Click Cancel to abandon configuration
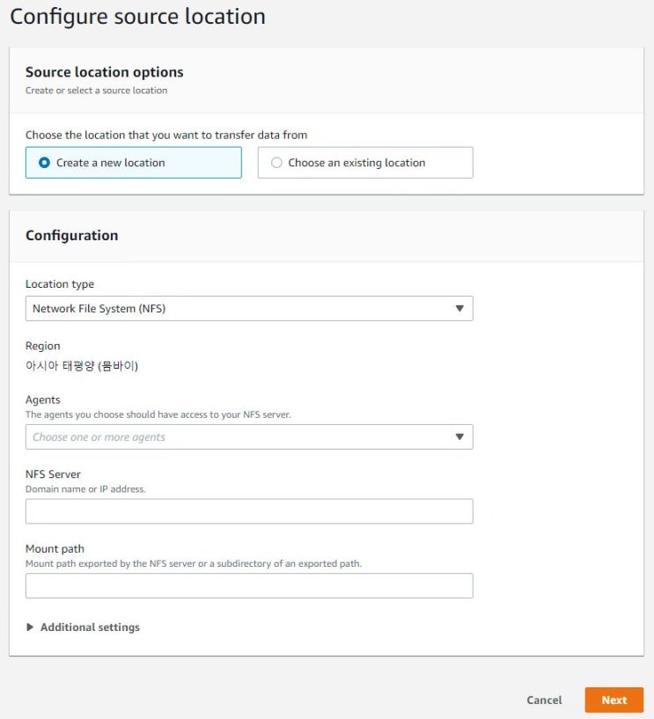 (x=543, y=700)
